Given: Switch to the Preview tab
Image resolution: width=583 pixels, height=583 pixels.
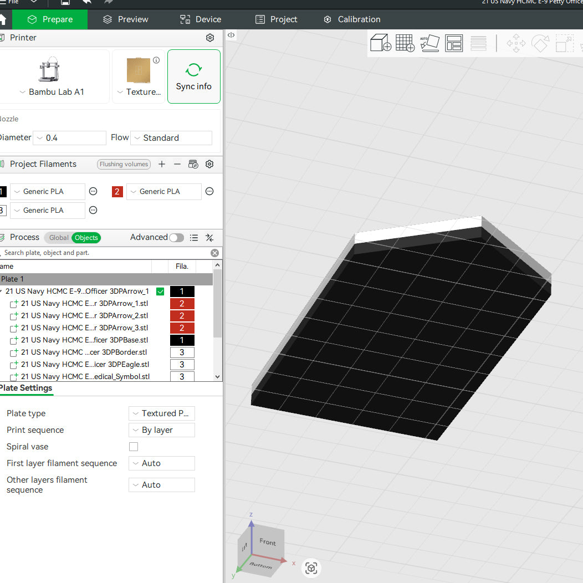Looking at the screenshot, I should click(x=126, y=19).
